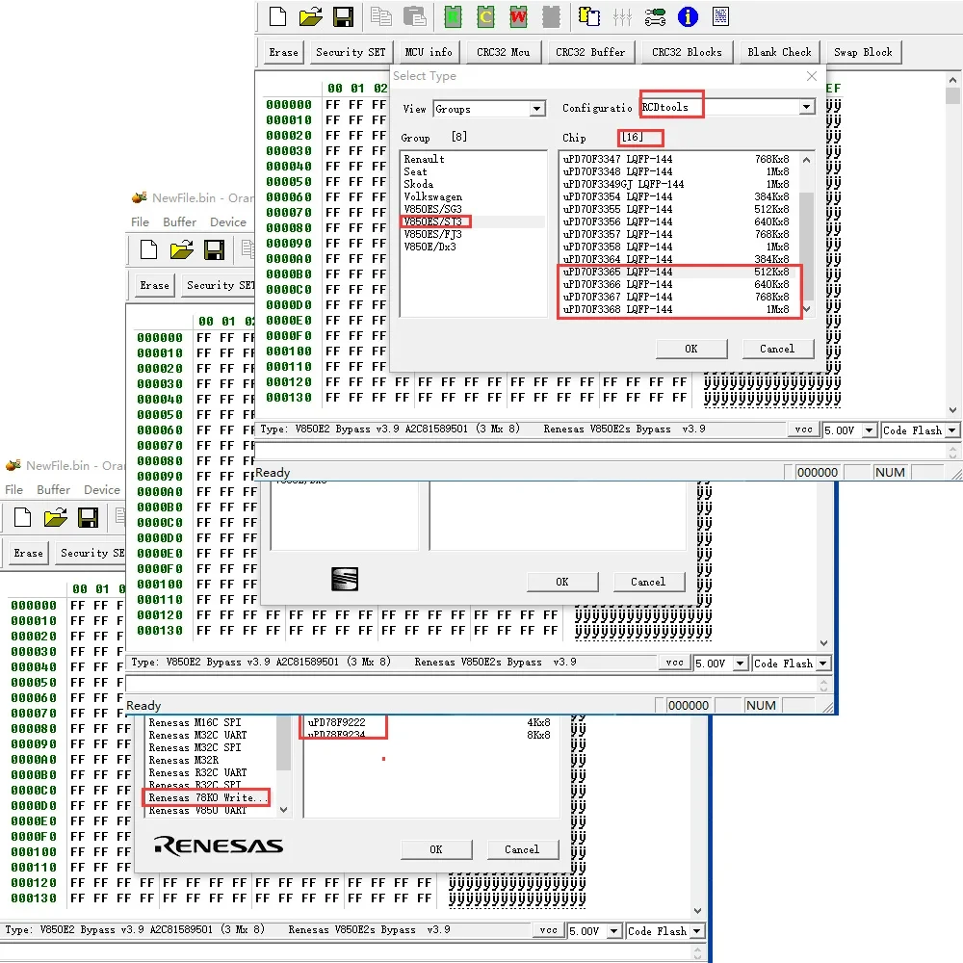The height and width of the screenshot is (963, 963).
Task: Click the CRC32 Blocks button
Action: point(687,52)
